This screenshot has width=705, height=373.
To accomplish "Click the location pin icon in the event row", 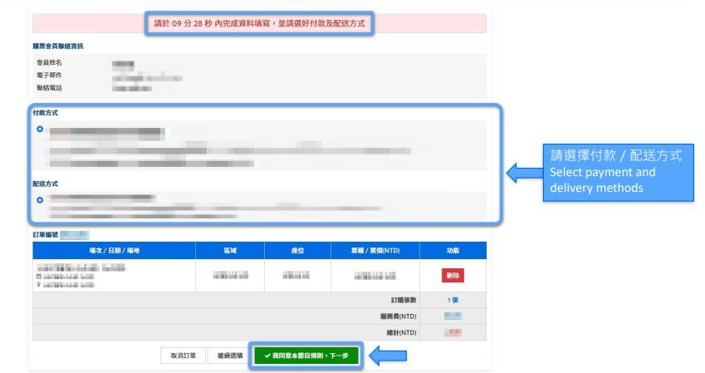I will point(39,285).
